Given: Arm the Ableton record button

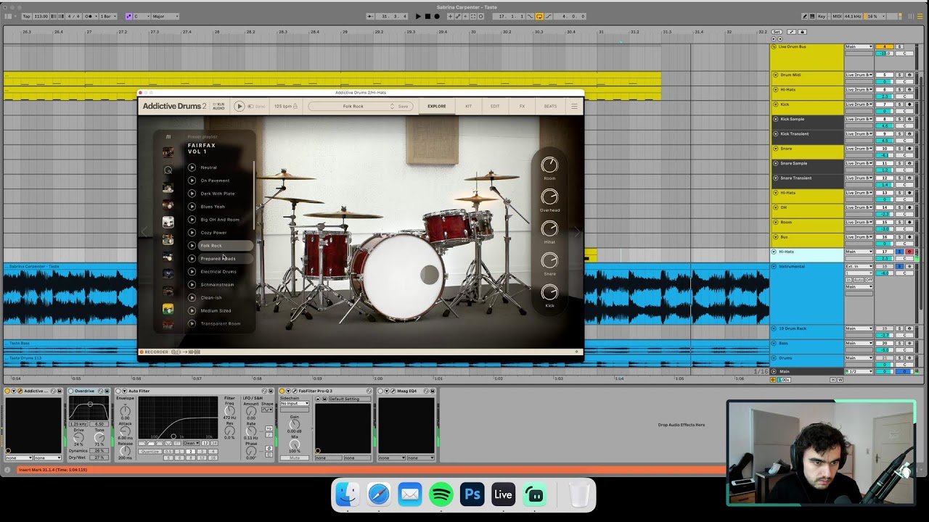Looking at the screenshot, I should (437, 16).
